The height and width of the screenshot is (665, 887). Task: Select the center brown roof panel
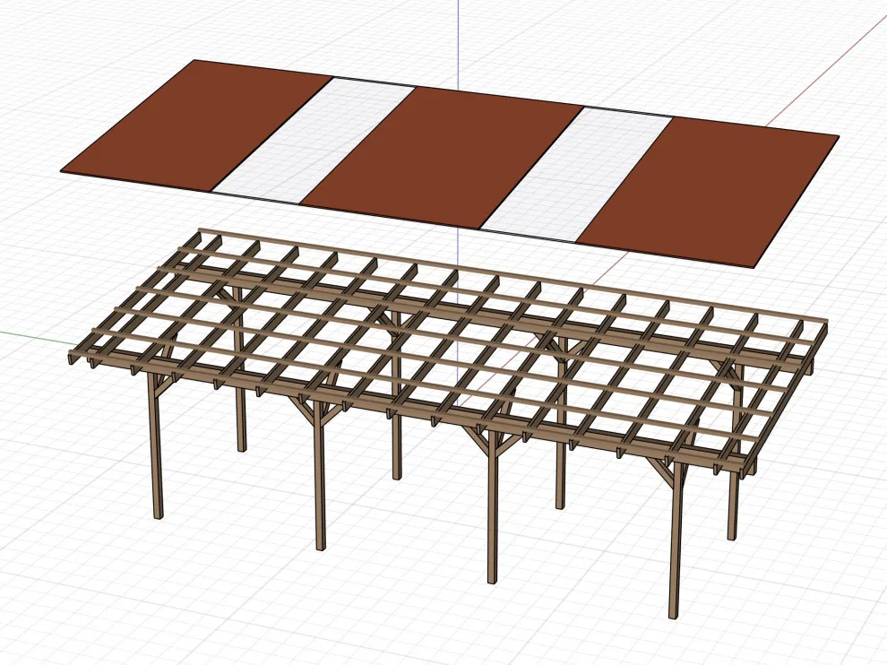tap(442, 158)
